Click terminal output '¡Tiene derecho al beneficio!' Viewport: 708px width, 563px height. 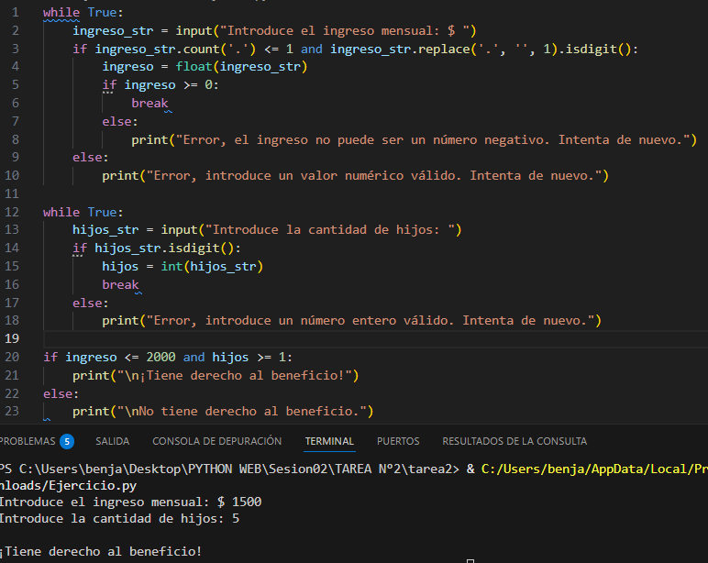(101, 551)
